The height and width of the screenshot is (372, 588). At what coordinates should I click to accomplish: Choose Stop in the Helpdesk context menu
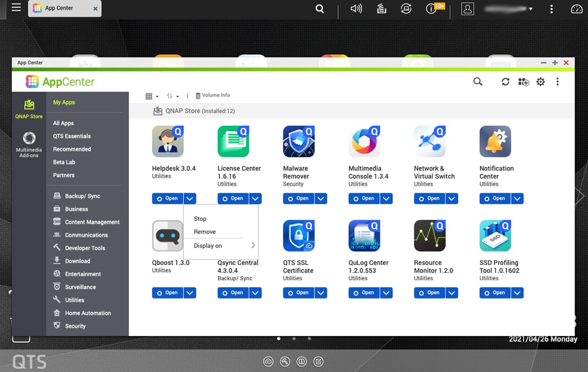(x=200, y=219)
